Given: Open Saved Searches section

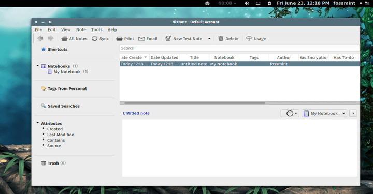Looking at the screenshot, I should click(64, 106).
